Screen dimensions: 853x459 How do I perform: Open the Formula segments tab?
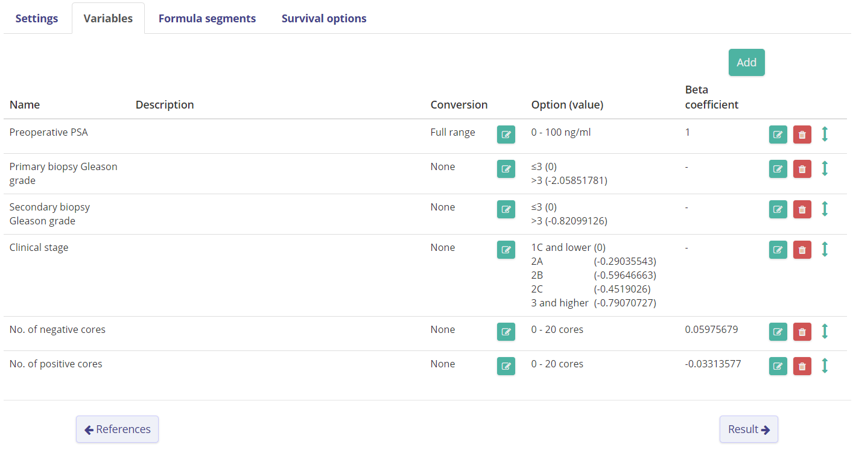point(207,18)
